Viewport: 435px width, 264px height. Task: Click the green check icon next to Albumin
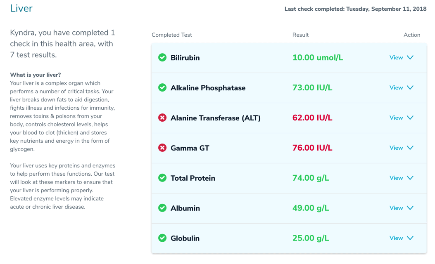[162, 208]
